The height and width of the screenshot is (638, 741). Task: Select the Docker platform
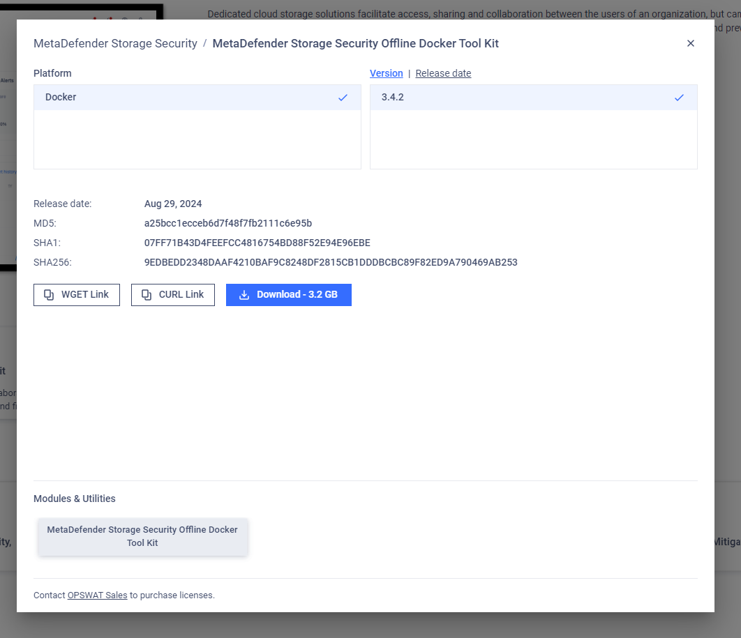click(197, 98)
